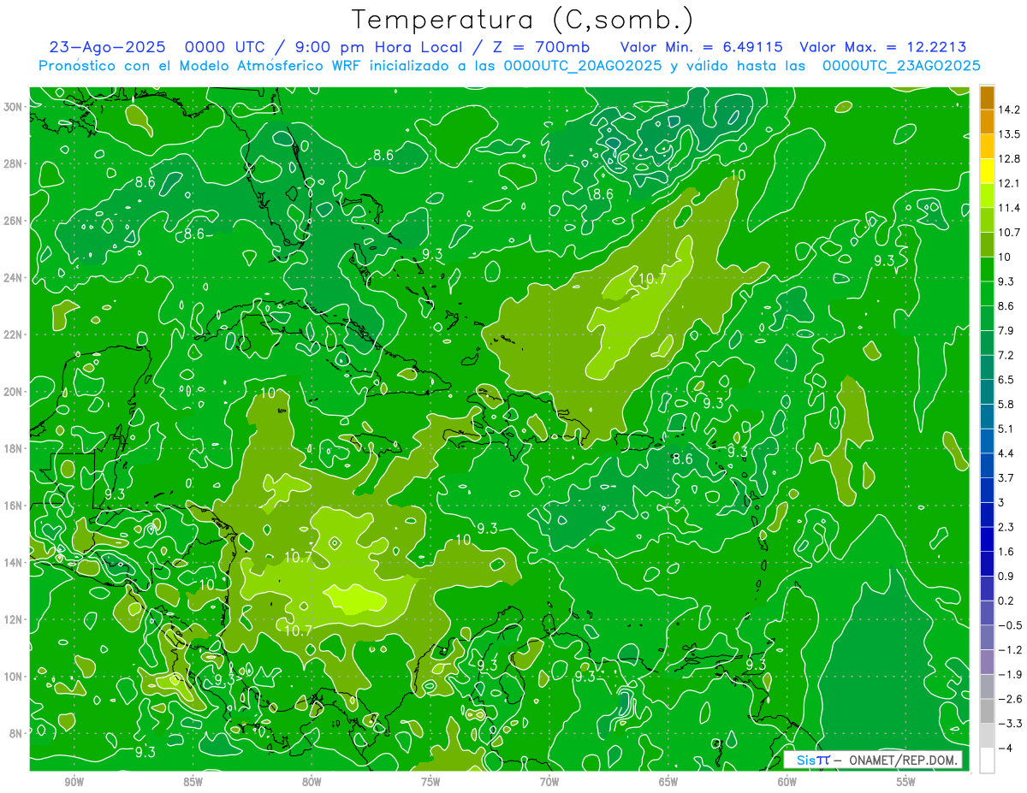Viewport: 1027px width, 793px height.
Task: Click the 1.6 value on the colorbar legend
Action: point(1007,552)
